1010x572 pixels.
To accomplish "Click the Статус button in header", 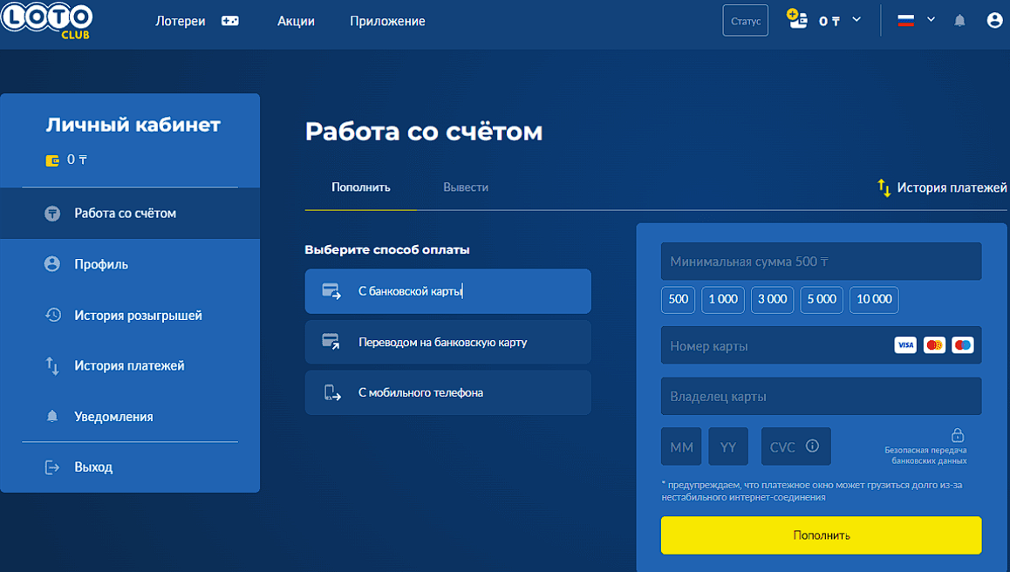I will (745, 21).
